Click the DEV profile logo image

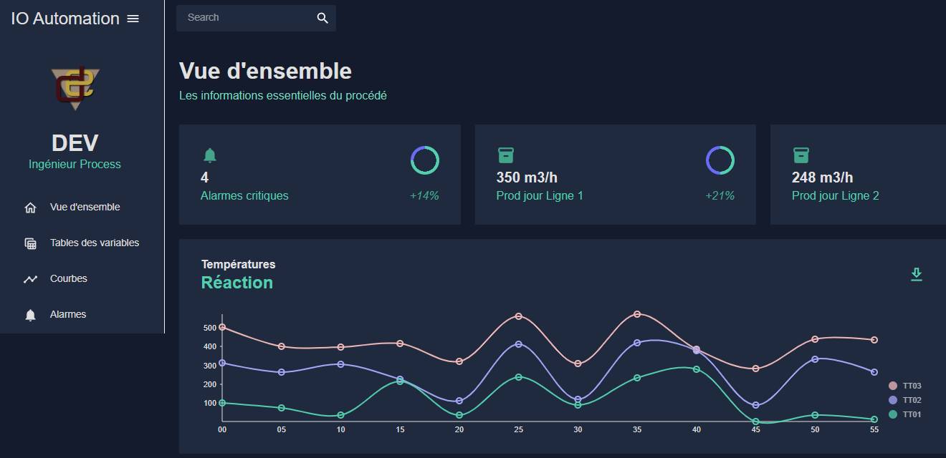(75, 88)
